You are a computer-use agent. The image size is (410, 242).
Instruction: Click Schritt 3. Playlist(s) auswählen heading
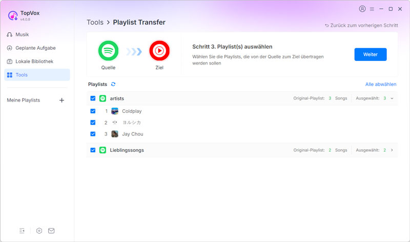pyautogui.click(x=232, y=47)
